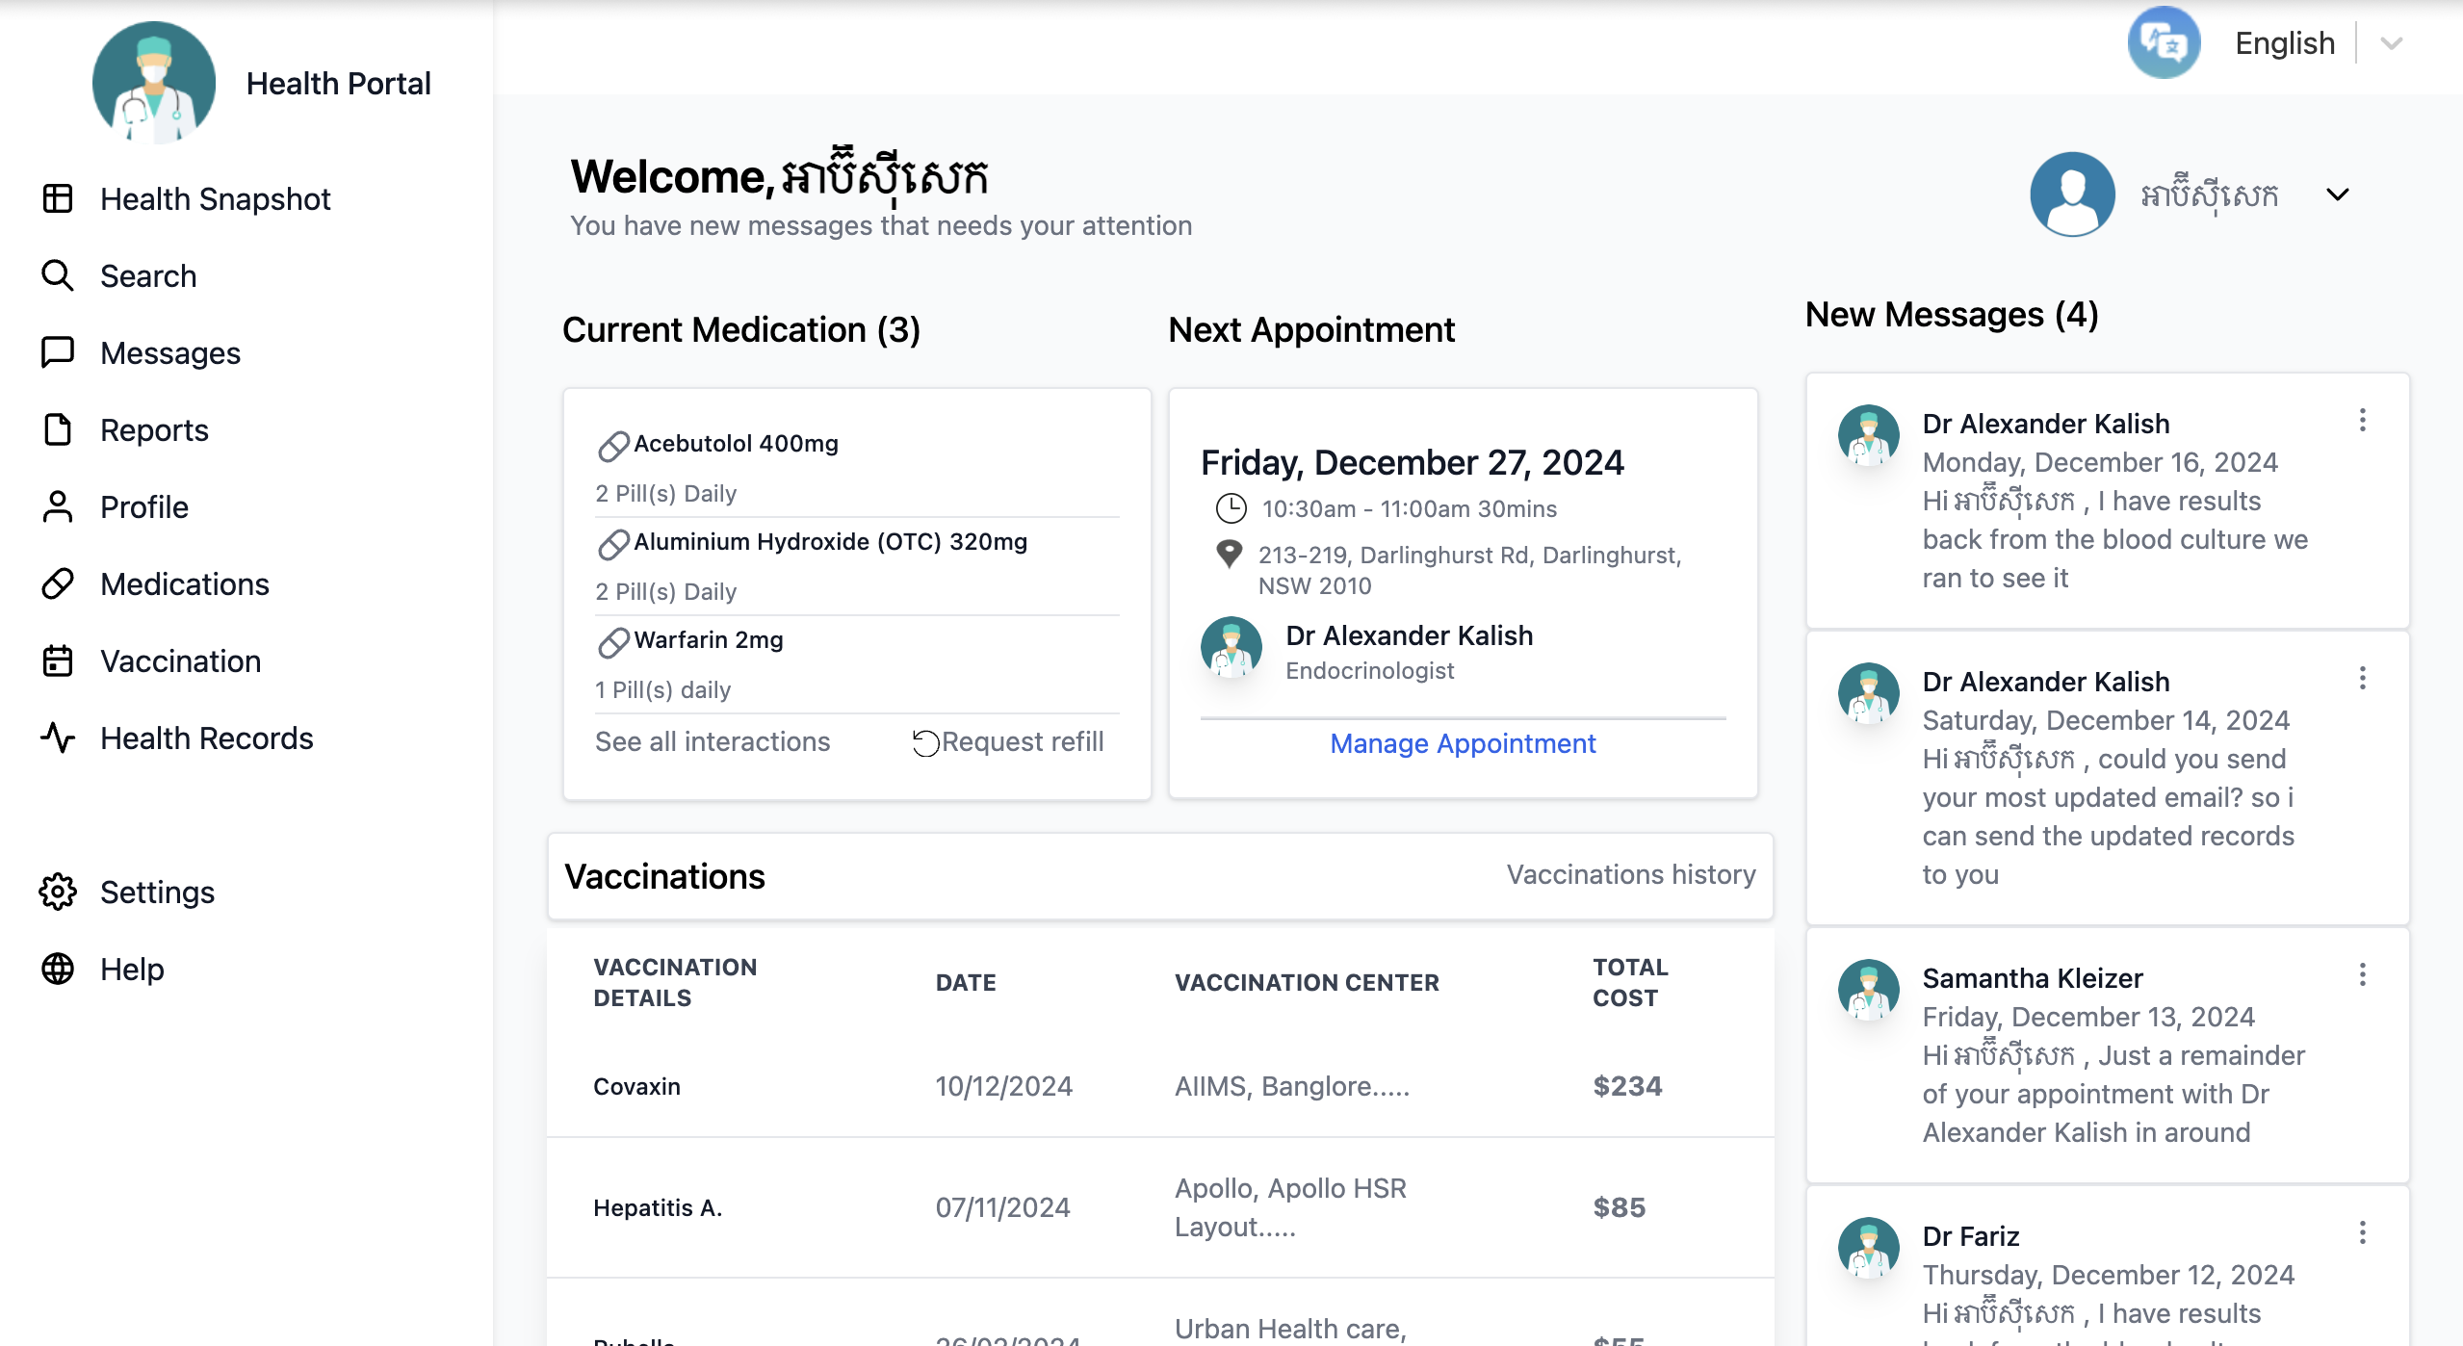Click the Manage Appointment link
Image resolution: width=2463 pixels, height=1346 pixels.
(x=1462, y=743)
